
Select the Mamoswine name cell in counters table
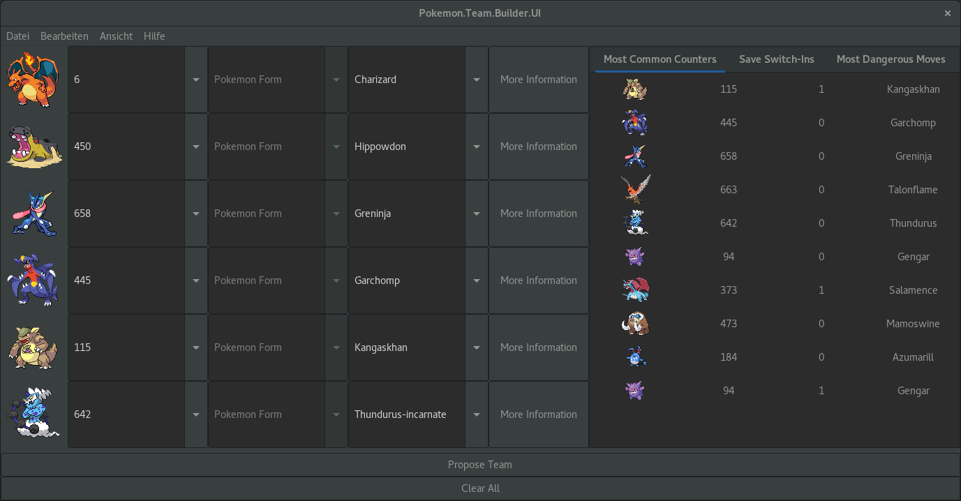click(913, 324)
